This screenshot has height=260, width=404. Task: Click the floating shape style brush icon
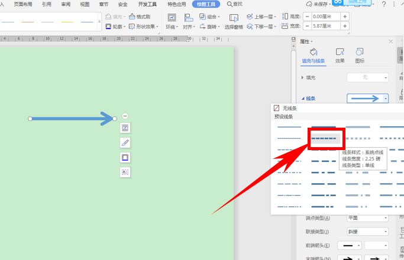coord(125,142)
